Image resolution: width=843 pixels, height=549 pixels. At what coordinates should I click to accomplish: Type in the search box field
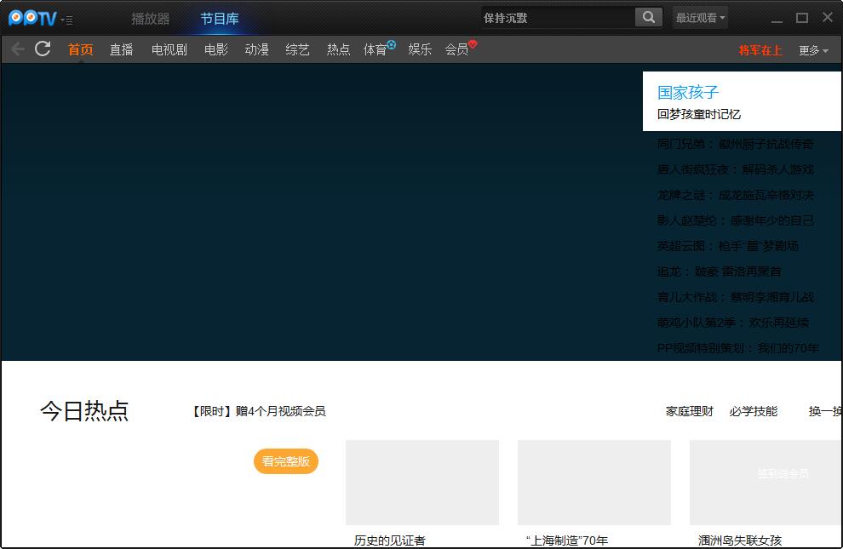point(558,18)
